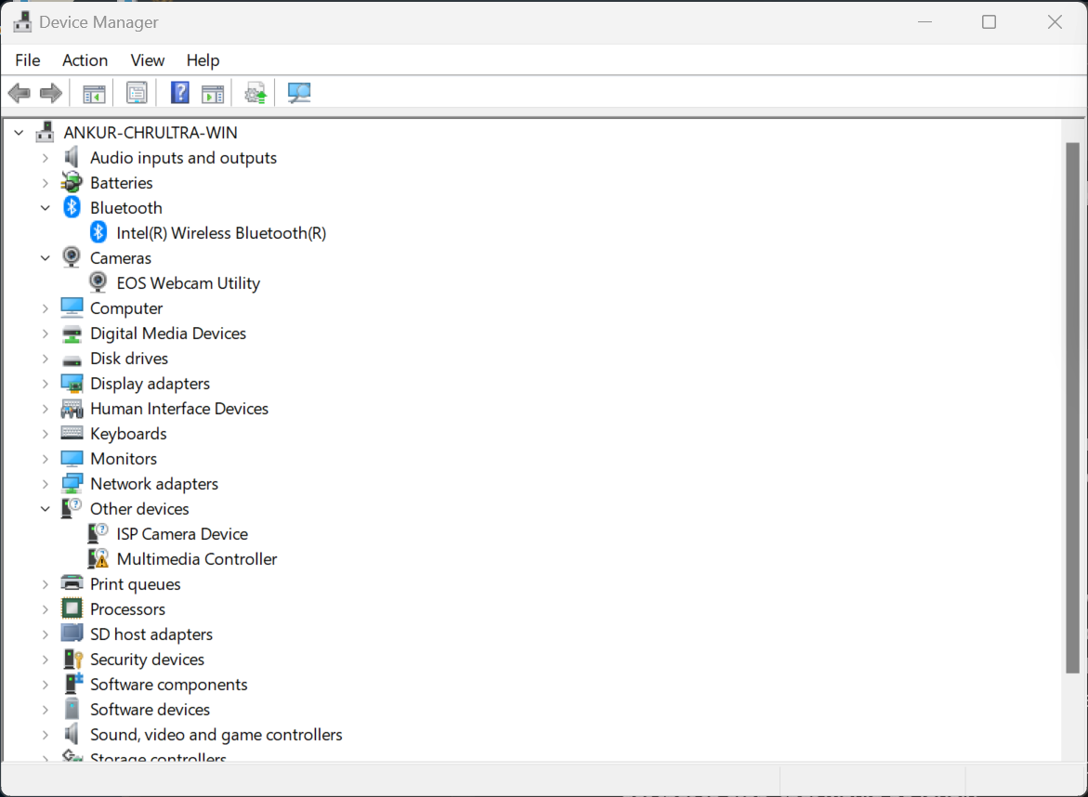The width and height of the screenshot is (1088, 797).
Task: Expand the Network adapters node
Action: 45,484
